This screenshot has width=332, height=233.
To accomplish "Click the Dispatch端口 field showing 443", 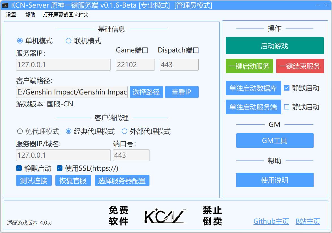I will 179,65.
